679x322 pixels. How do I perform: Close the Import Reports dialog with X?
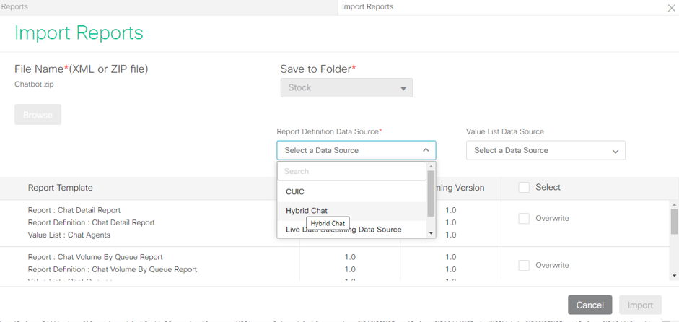coord(671,8)
